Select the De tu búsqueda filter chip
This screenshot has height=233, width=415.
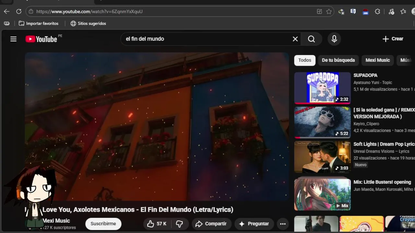point(338,60)
